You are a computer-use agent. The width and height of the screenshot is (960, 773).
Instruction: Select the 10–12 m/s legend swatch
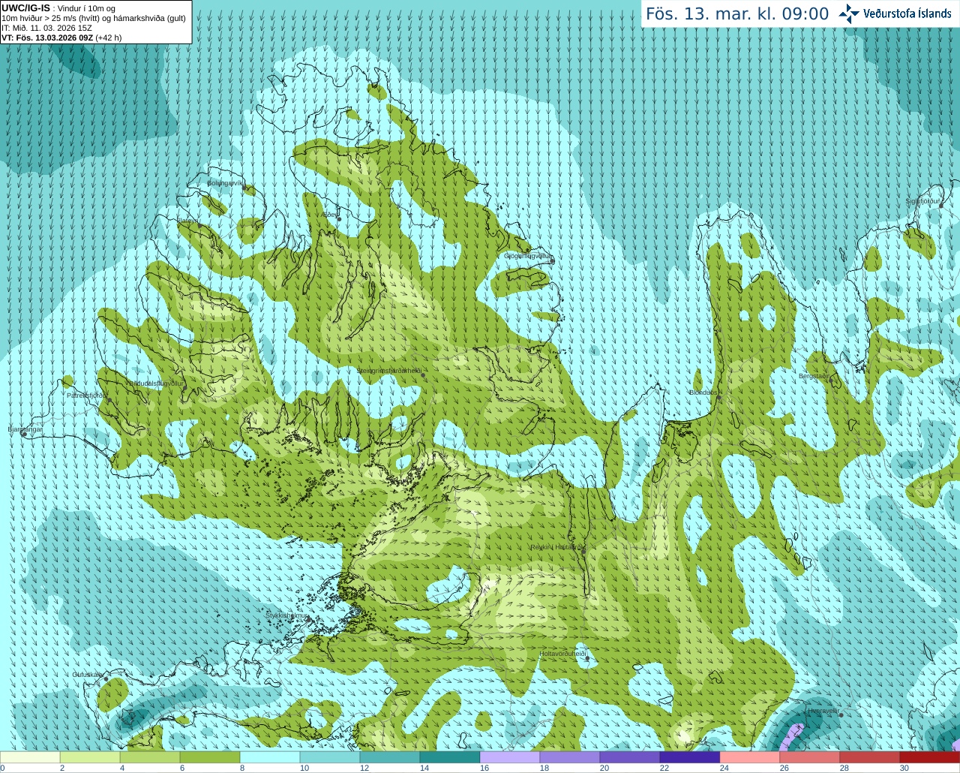coord(330,757)
